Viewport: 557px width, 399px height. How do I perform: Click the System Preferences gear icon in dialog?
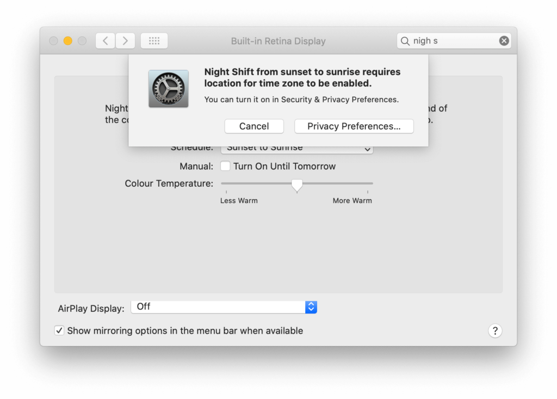pyautogui.click(x=169, y=89)
